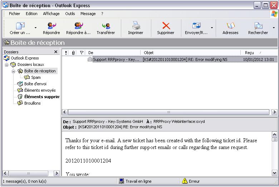The width and height of the screenshot is (279, 187).
Task: Open the Edition menu
Action: (31, 14)
